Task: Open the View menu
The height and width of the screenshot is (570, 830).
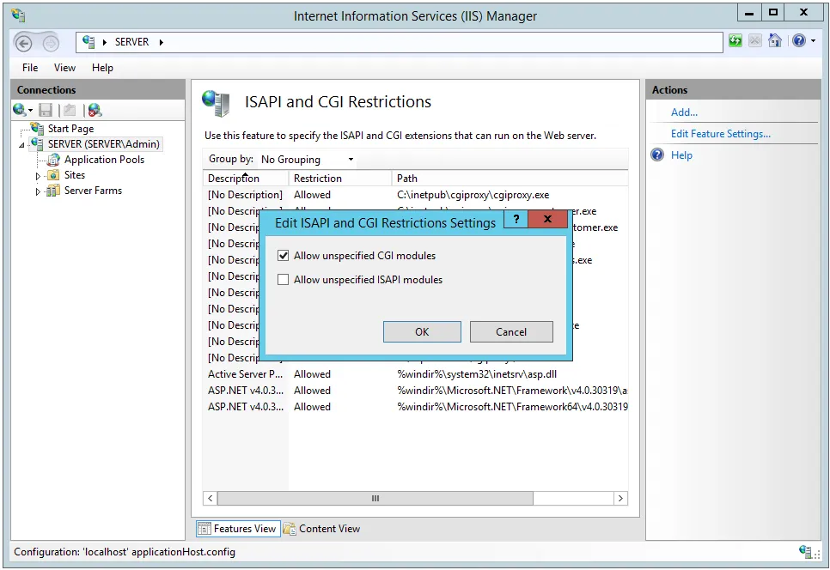Action: tap(64, 68)
